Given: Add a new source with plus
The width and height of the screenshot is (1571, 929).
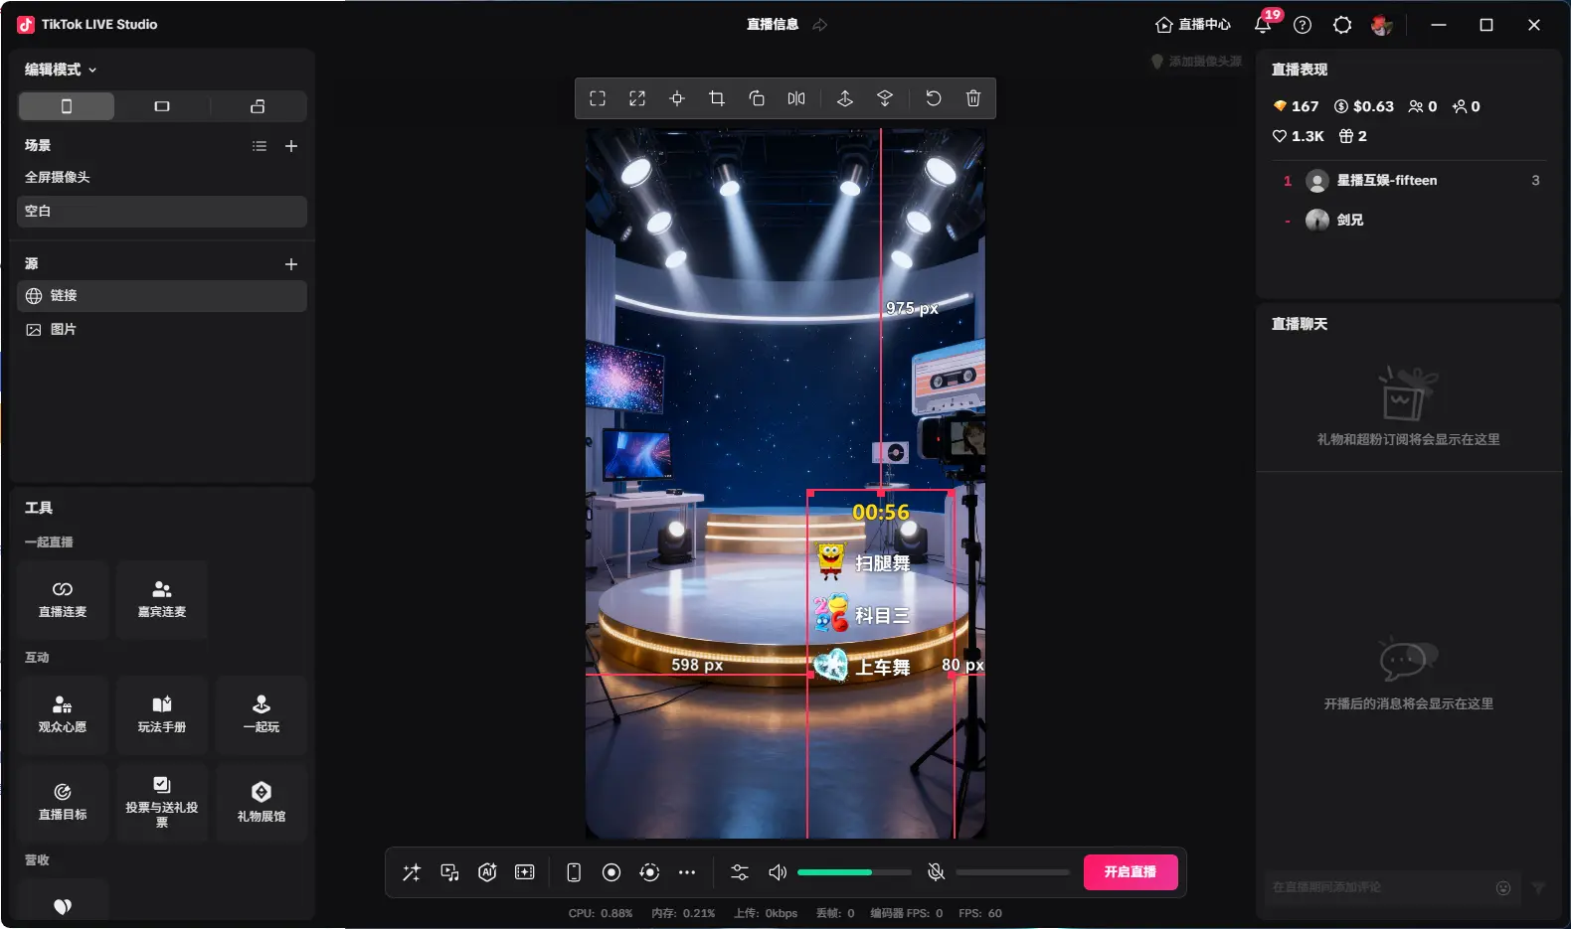Looking at the screenshot, I should tap(291, 264).
